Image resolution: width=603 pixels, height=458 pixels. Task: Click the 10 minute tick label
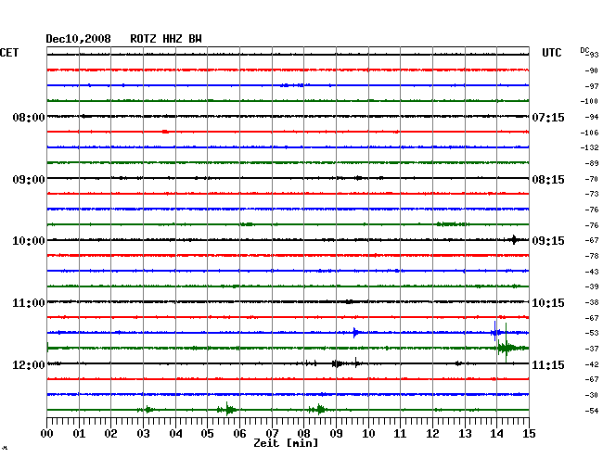368,434
